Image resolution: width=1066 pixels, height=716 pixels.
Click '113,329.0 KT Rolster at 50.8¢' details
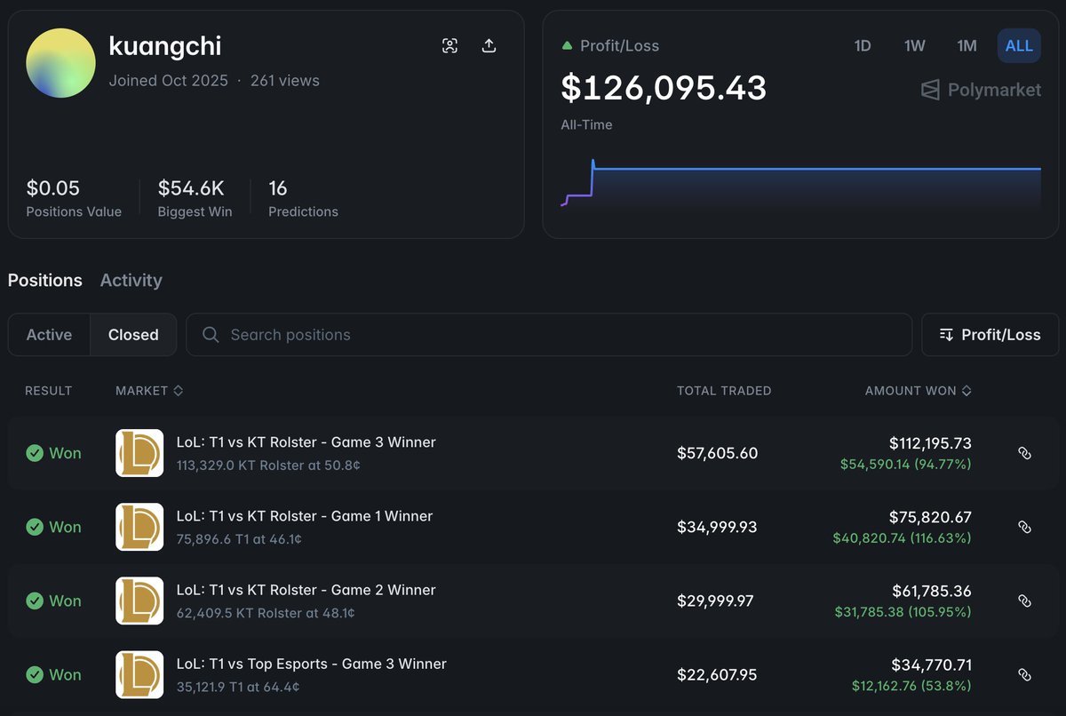(x=268, y=465)
